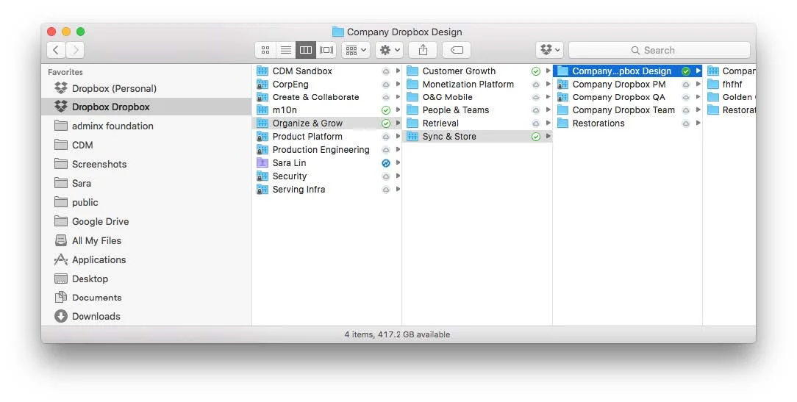Select the Organize & Grow folder

[327, 123]
